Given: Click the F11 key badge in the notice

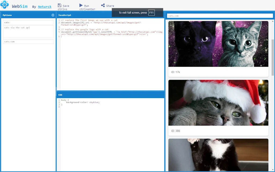Looking at the screenshot, I should 151,12.
